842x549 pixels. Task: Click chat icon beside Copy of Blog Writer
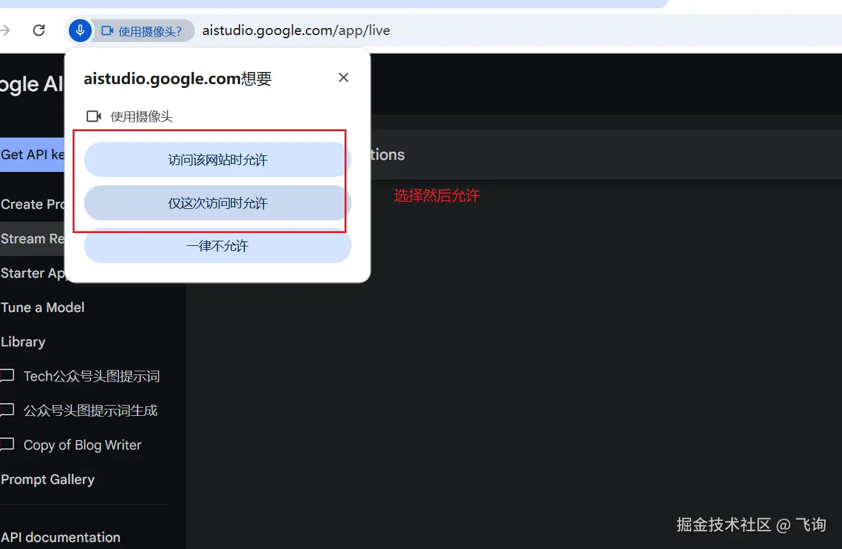(x=6, y=445)
